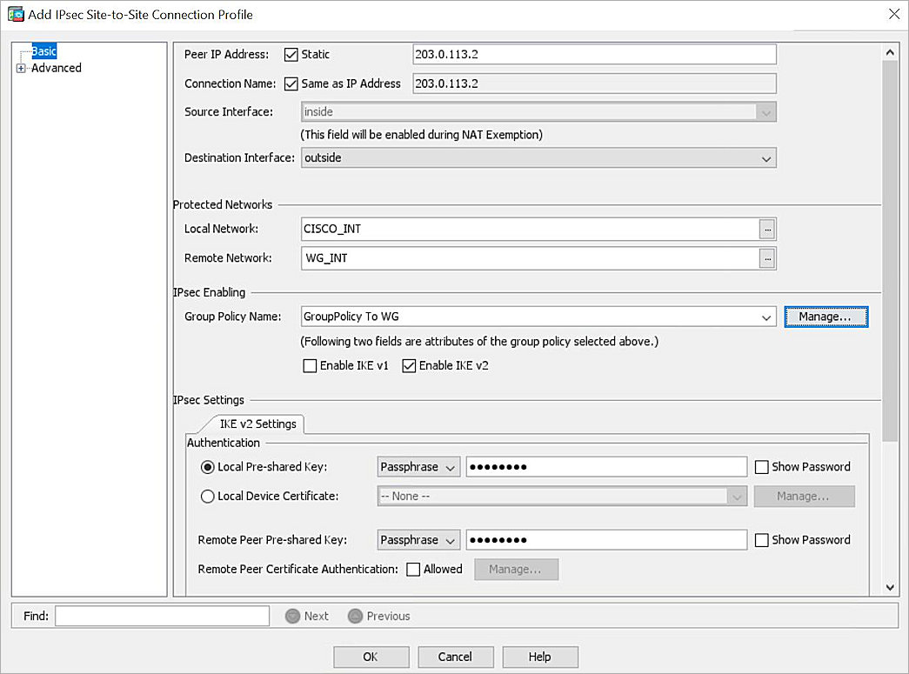This screenshot has height=674, width=909.
Task: Click the IPsec connection icon in title bar
Action: click(x=15, y=14)
